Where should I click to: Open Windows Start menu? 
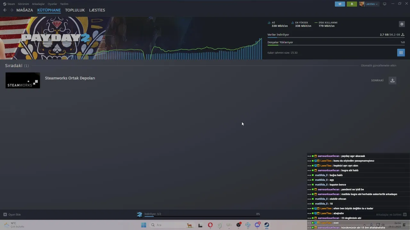click(x=143, y=225)
